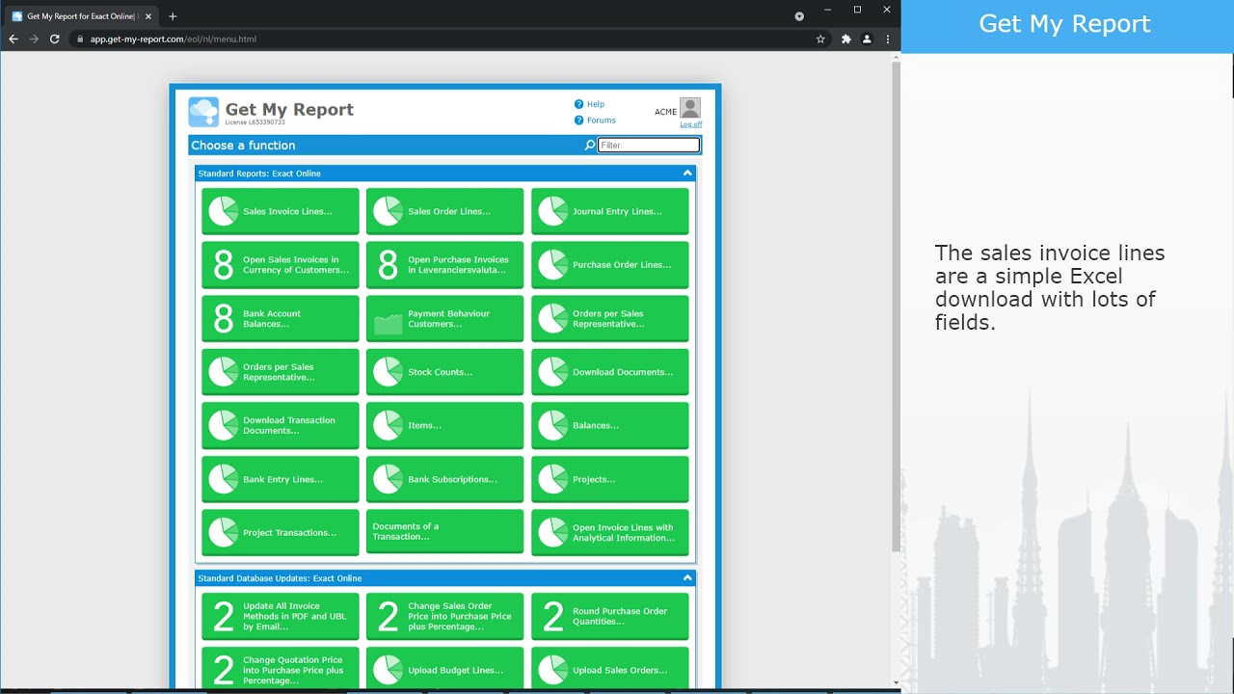Screen dimensions: 1234x694
Task: Click the pie chart icon on Download Documents tile
Action: coord(552,372)
